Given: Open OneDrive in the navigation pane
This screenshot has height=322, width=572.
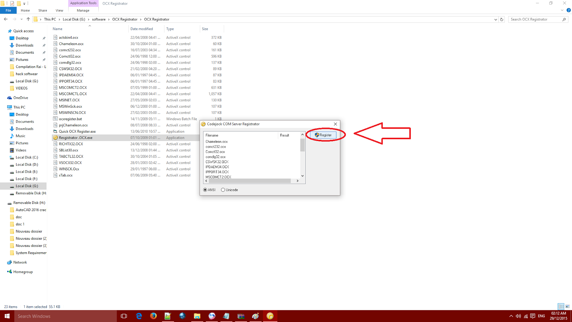Looking at the screenshot, I should point(21,98).
